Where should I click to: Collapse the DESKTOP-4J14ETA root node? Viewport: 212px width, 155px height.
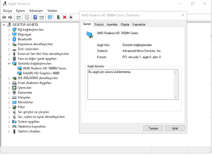tap(4, 25)
